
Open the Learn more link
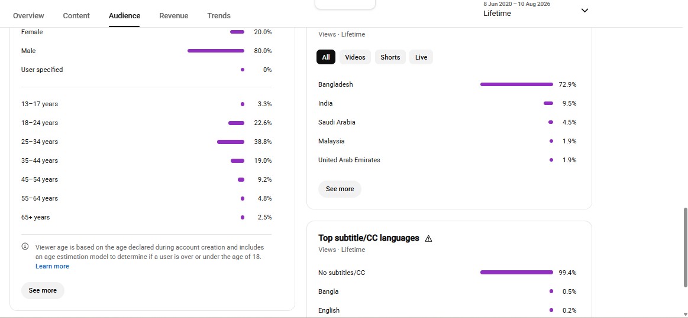tap(52, 267)
